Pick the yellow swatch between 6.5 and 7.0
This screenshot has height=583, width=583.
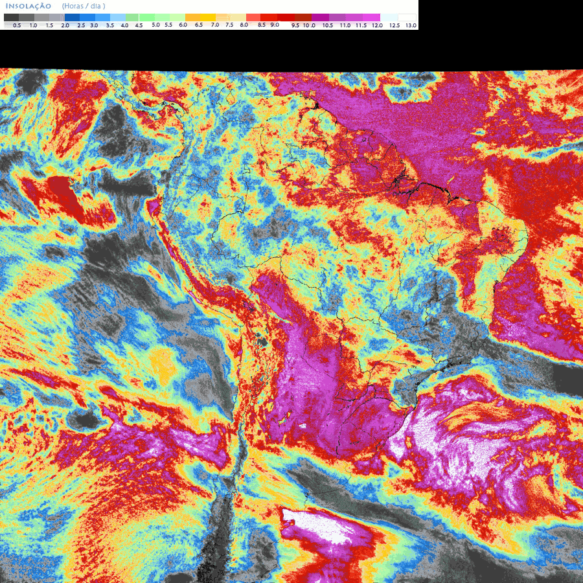tap(208, 17)
